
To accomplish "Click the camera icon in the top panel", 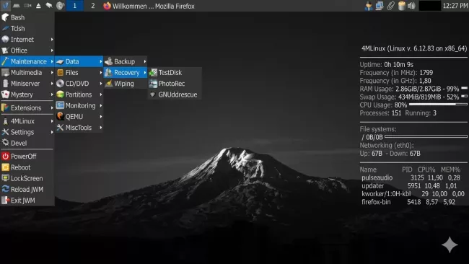I will (27, 6).
